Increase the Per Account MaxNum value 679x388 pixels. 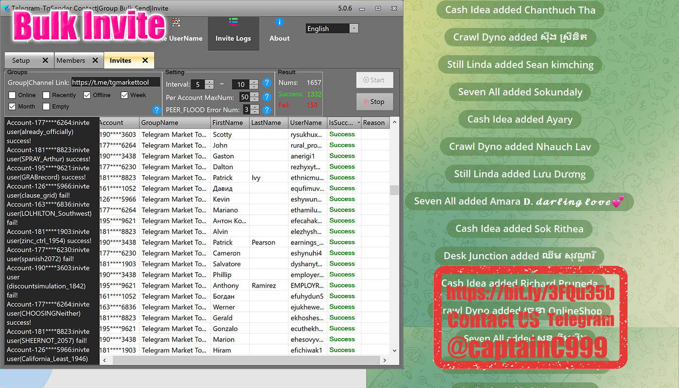[255, 95]
